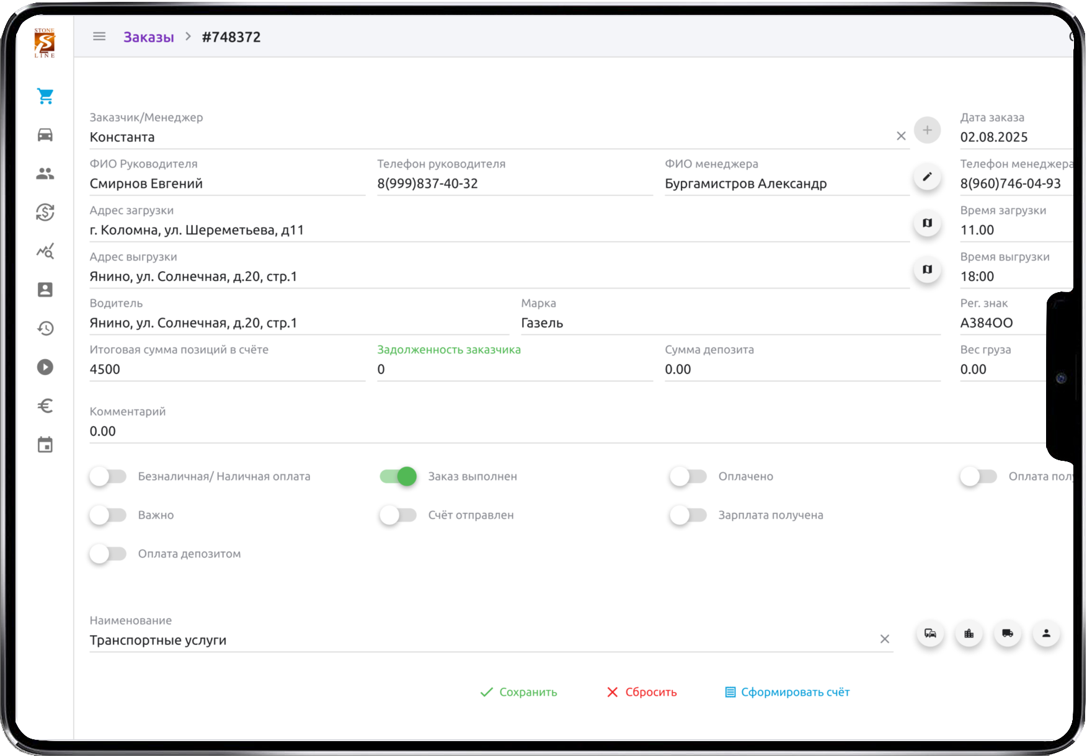Open the history clock icon in sidebar

coord(45,328)
